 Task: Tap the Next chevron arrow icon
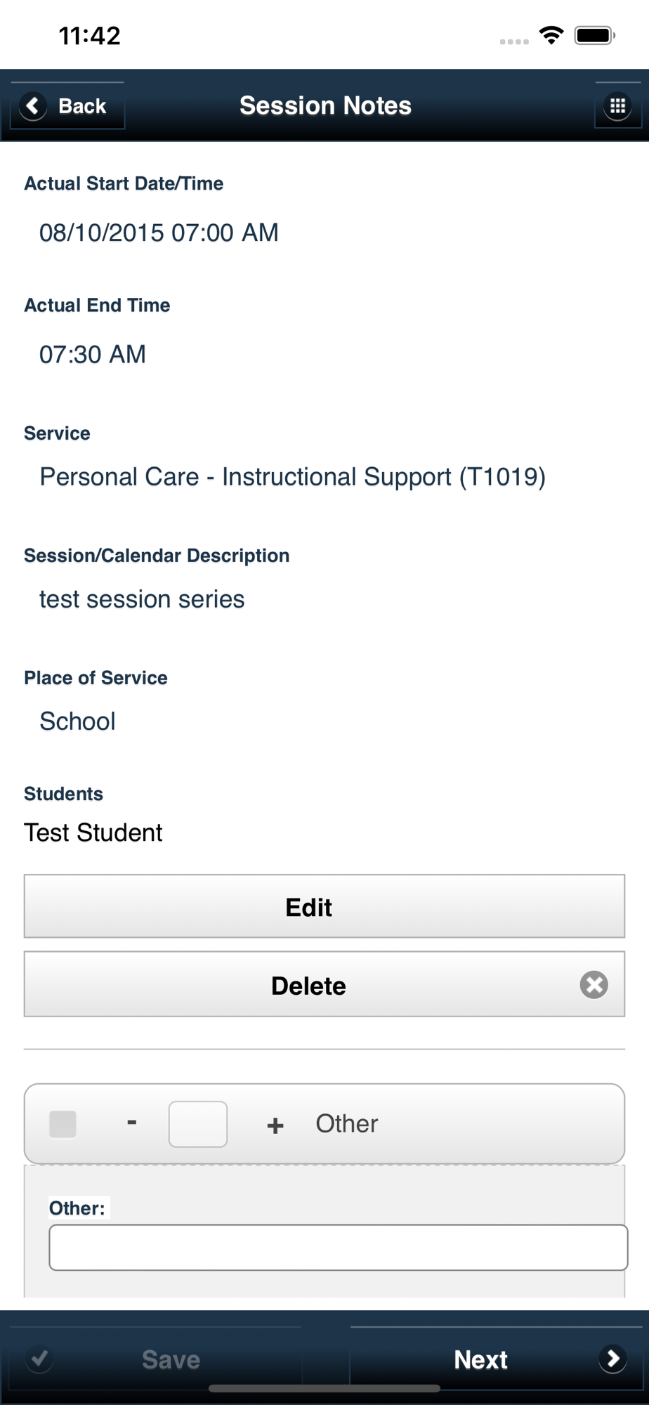(x=612, y=1359)
